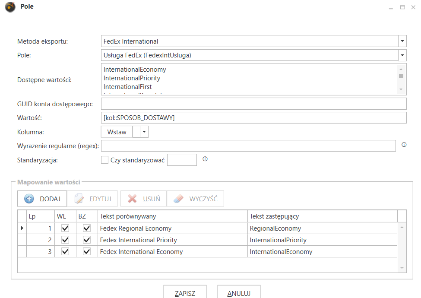This screenshot has height=298, width=421.
Task: Click the EDYTUJ edit mapping button
Action: coord(92,199)
